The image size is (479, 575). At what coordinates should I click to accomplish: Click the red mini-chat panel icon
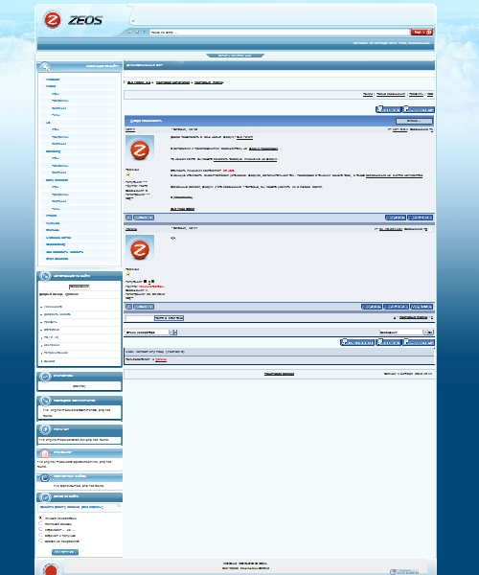tap(45, 453)
